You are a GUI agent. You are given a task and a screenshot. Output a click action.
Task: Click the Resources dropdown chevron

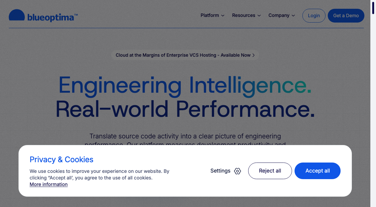pyautogui.click(x=259, y=15)
